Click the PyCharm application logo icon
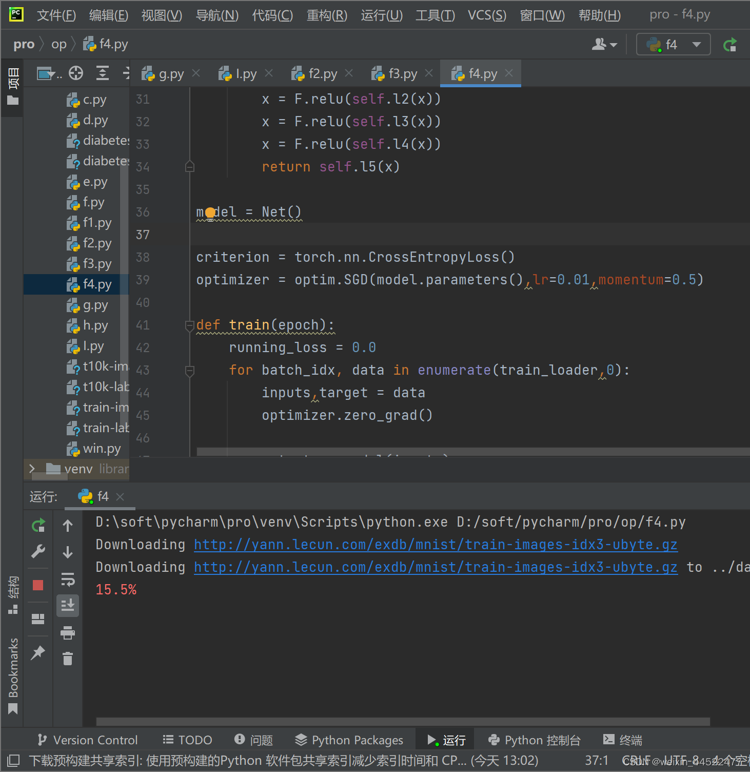The width and height of the screenshot is (750, 772). (x=16, y=14)
